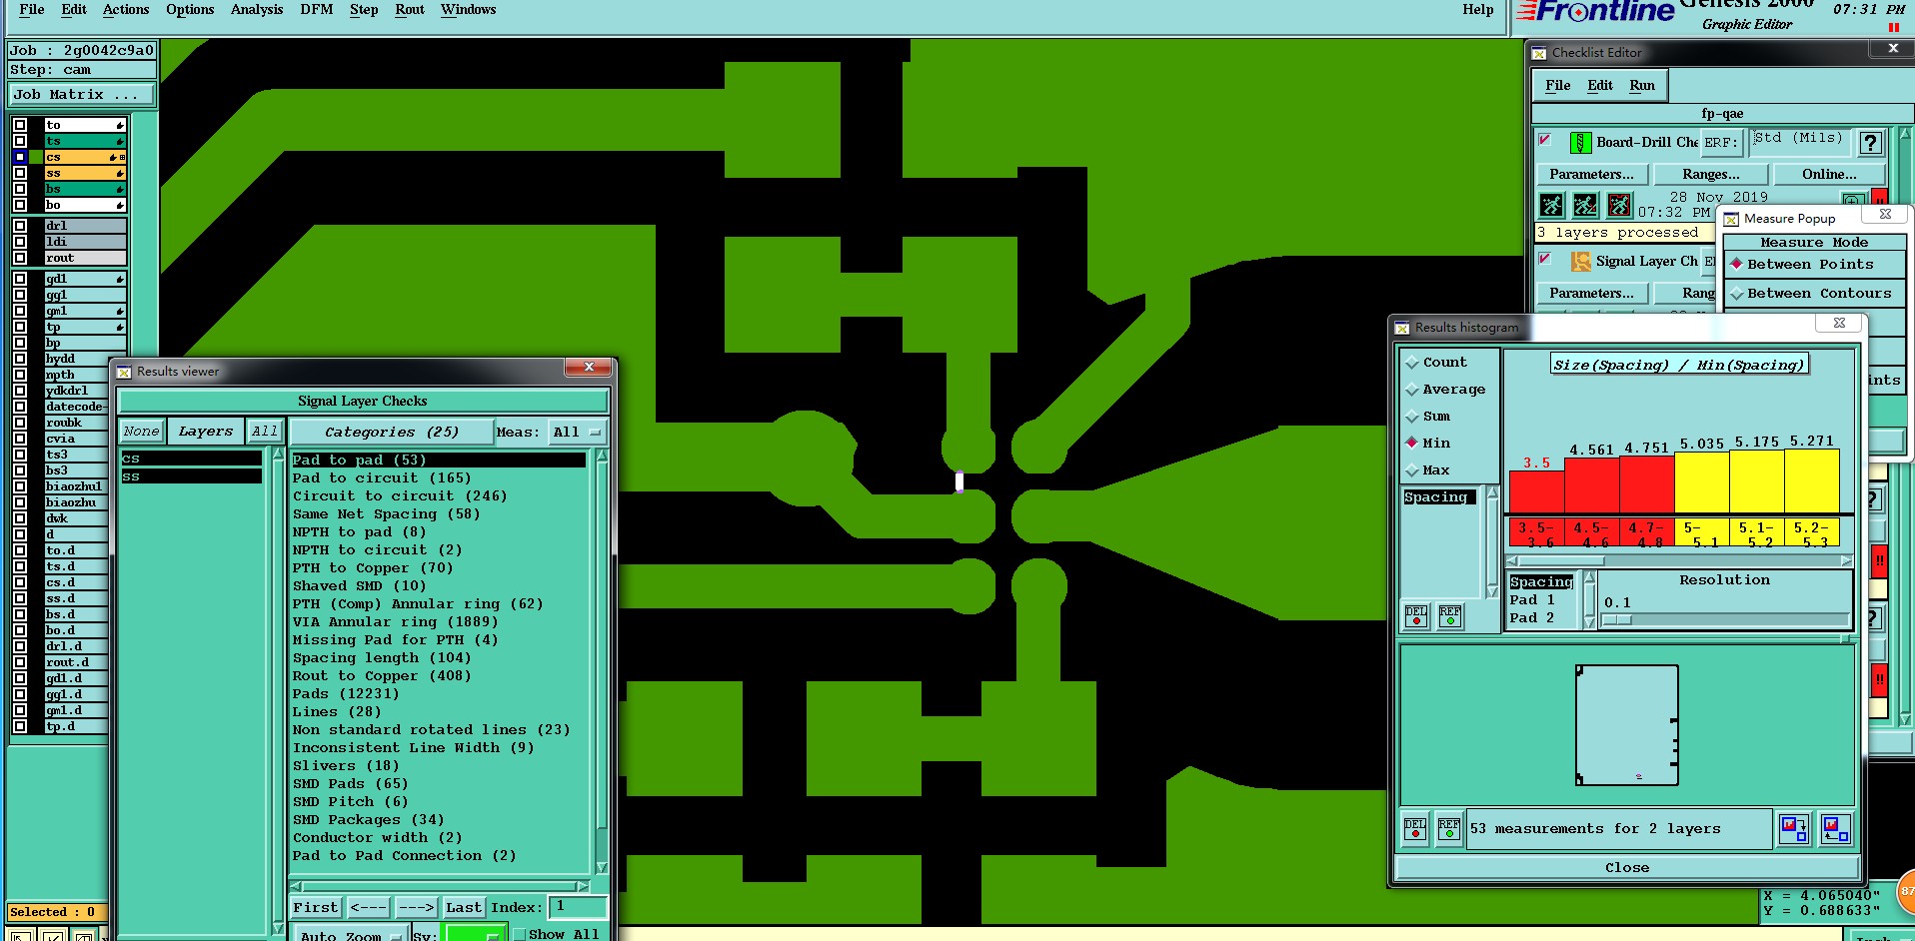Adjust the Resolution slider in histogram
The image size is (1915, 941).
tap(1724, 620)
